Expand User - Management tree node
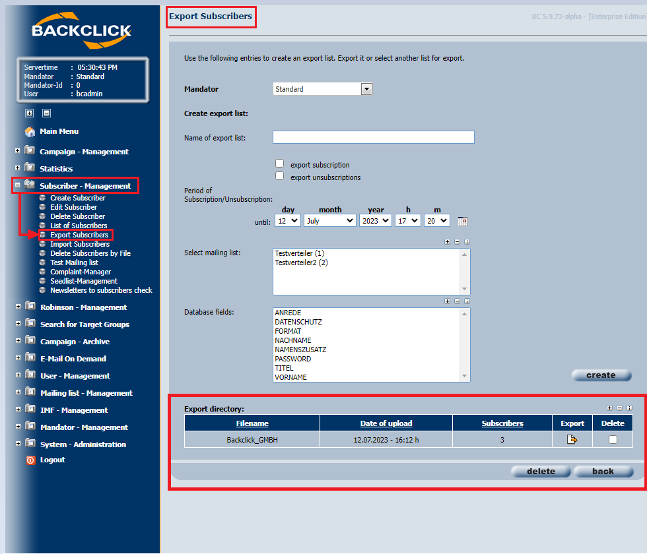647x554 pixels. [x=18, y=375]
